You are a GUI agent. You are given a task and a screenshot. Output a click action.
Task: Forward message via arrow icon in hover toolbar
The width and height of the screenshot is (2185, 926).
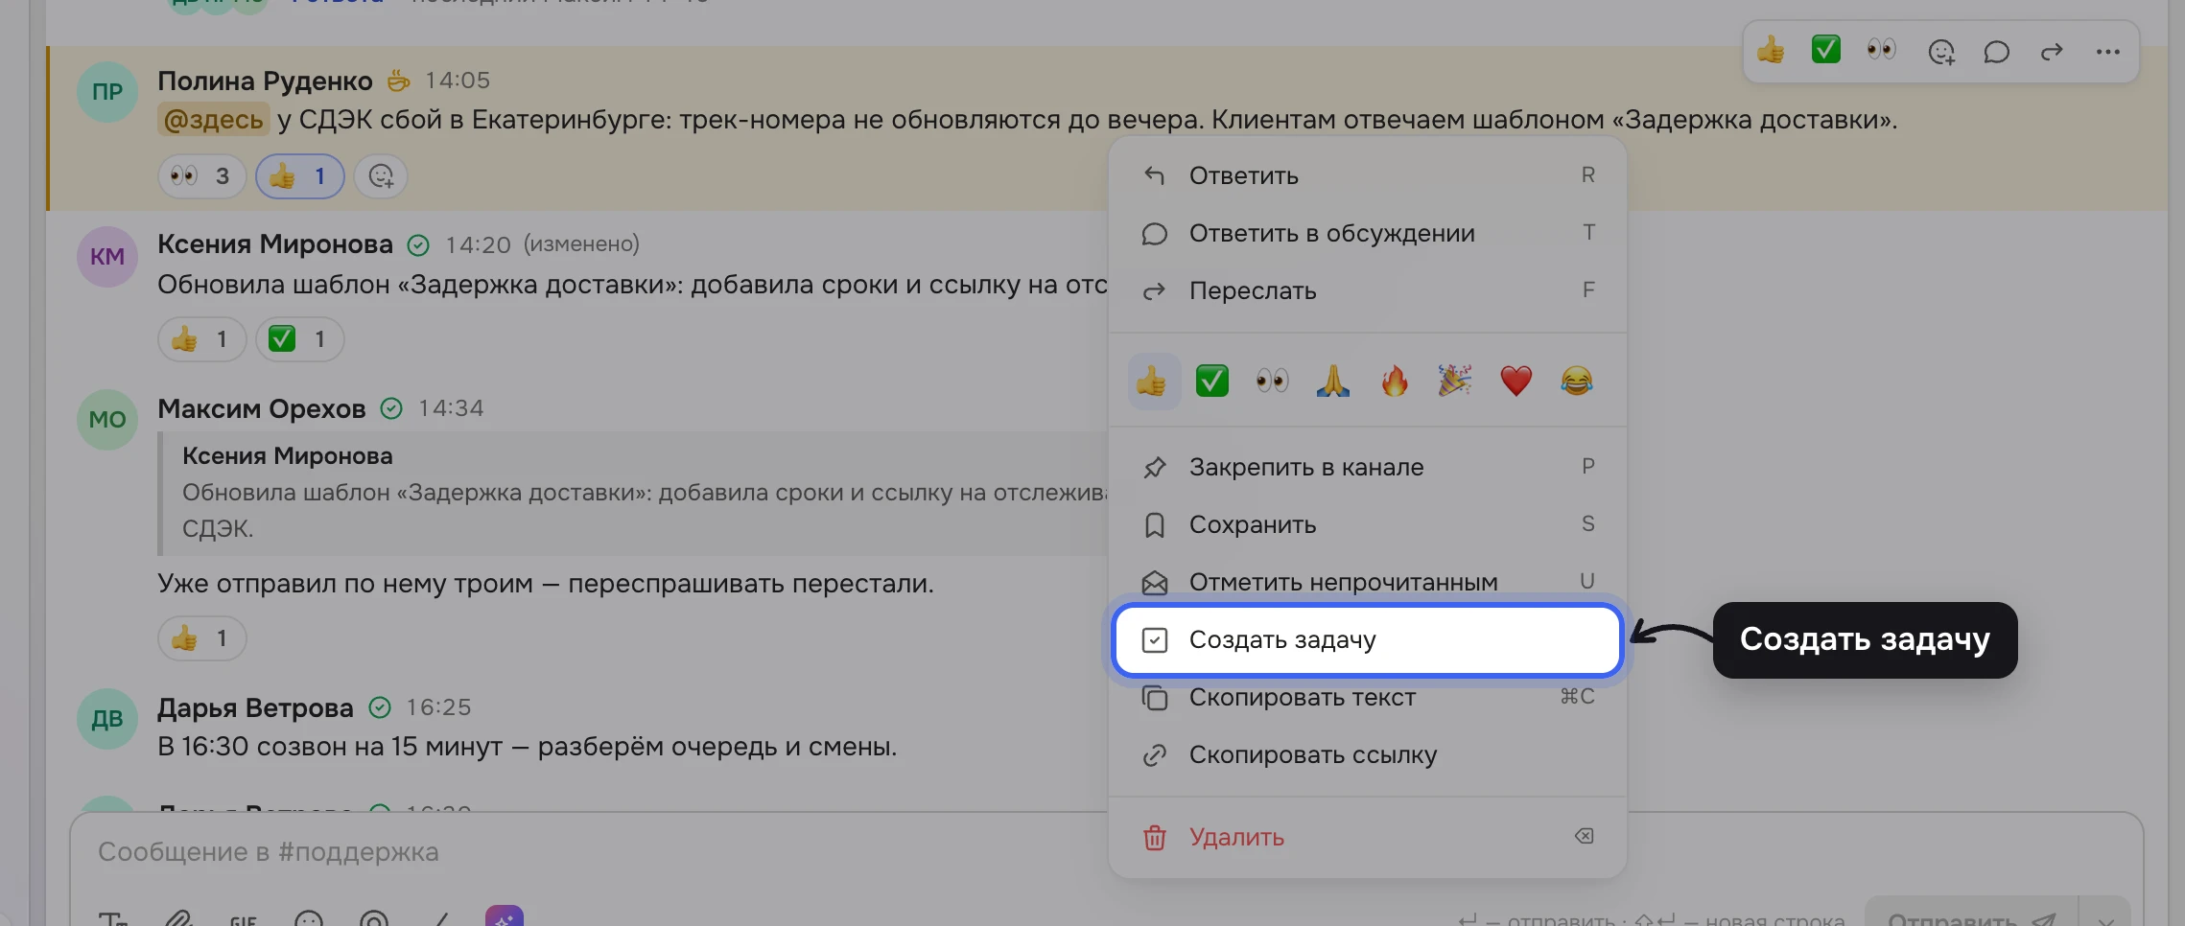click(2052, 52)
